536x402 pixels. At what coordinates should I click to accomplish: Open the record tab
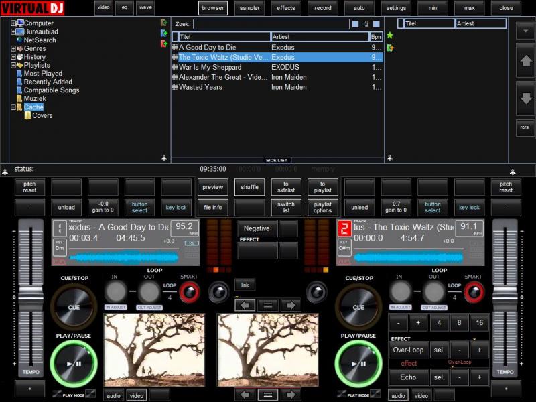[x=323, y=8]
